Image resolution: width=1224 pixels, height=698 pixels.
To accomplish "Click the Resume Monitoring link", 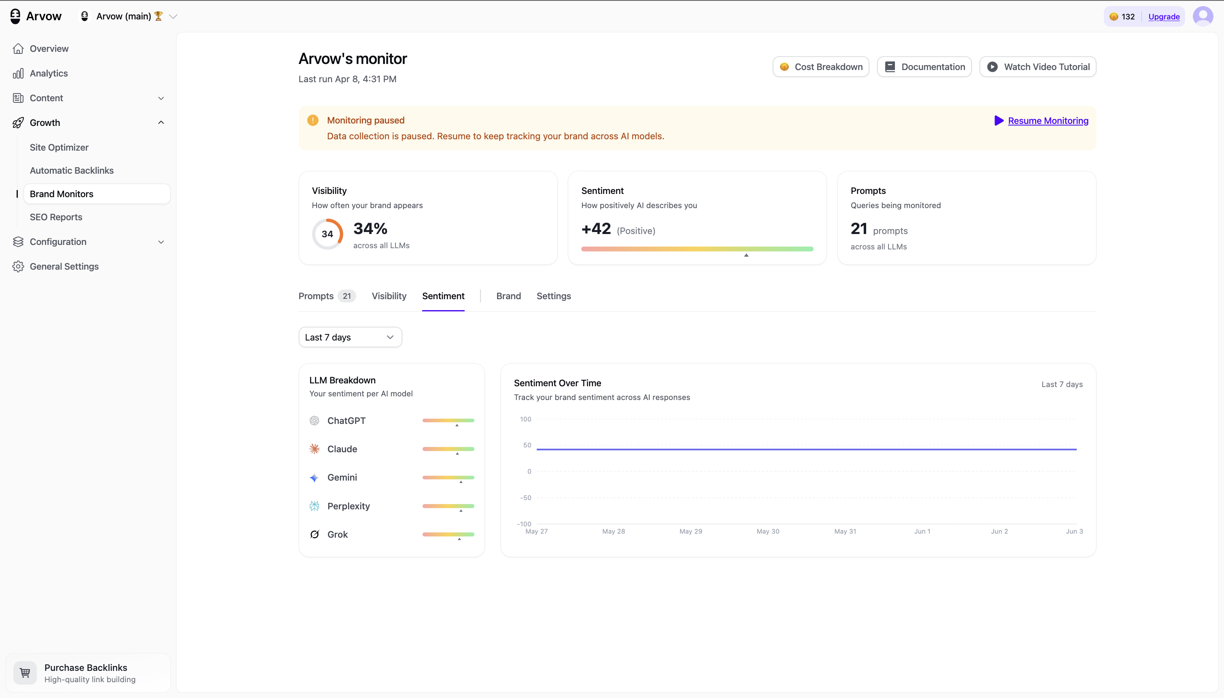I will point(1048,121).
